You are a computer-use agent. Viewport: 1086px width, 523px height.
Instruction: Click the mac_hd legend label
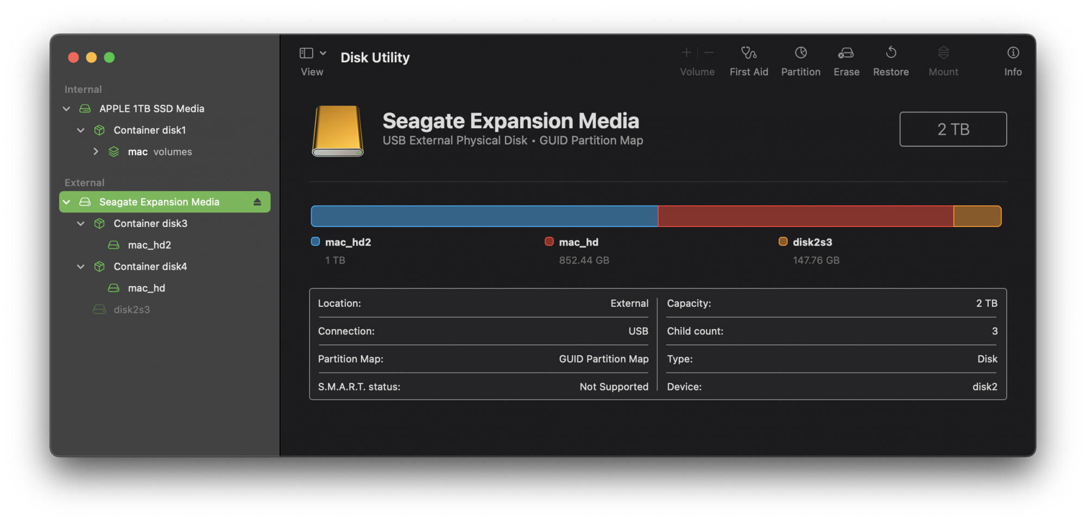point(579,242)
